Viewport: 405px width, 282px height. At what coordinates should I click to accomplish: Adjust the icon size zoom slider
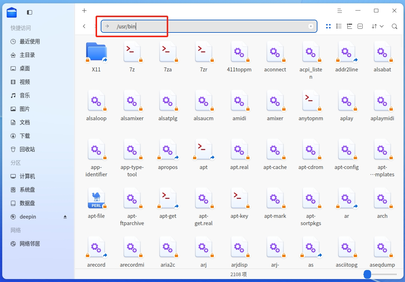(x=380, y=274)
